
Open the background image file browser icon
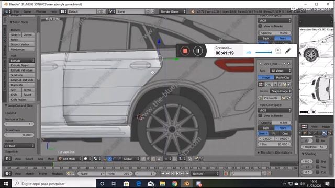tap(284, 98)
